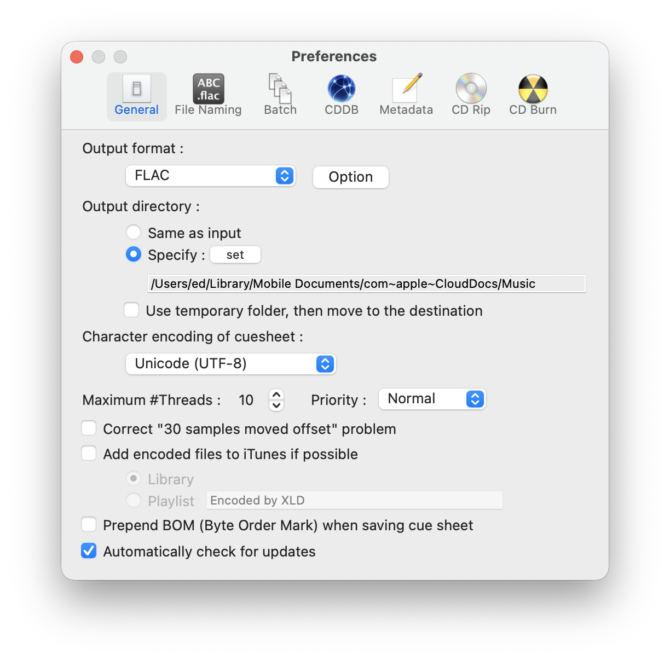Click the 'set' button for output directory

pyautogui.click(x=235, y=254)
